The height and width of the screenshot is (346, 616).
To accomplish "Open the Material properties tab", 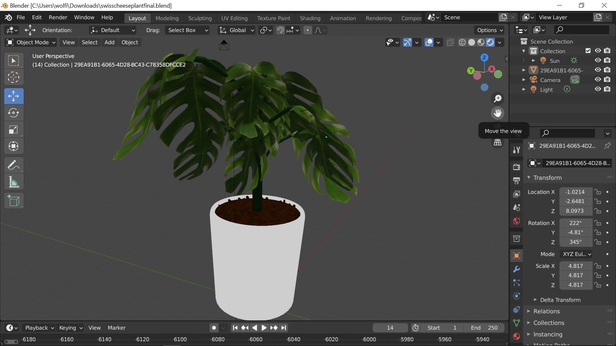I will click(516, 336).
